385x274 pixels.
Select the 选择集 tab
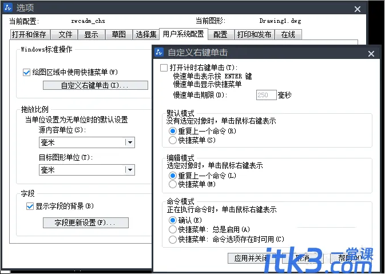click(146, 34)
